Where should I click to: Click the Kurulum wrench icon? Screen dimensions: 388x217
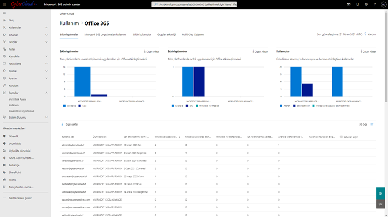4,86
